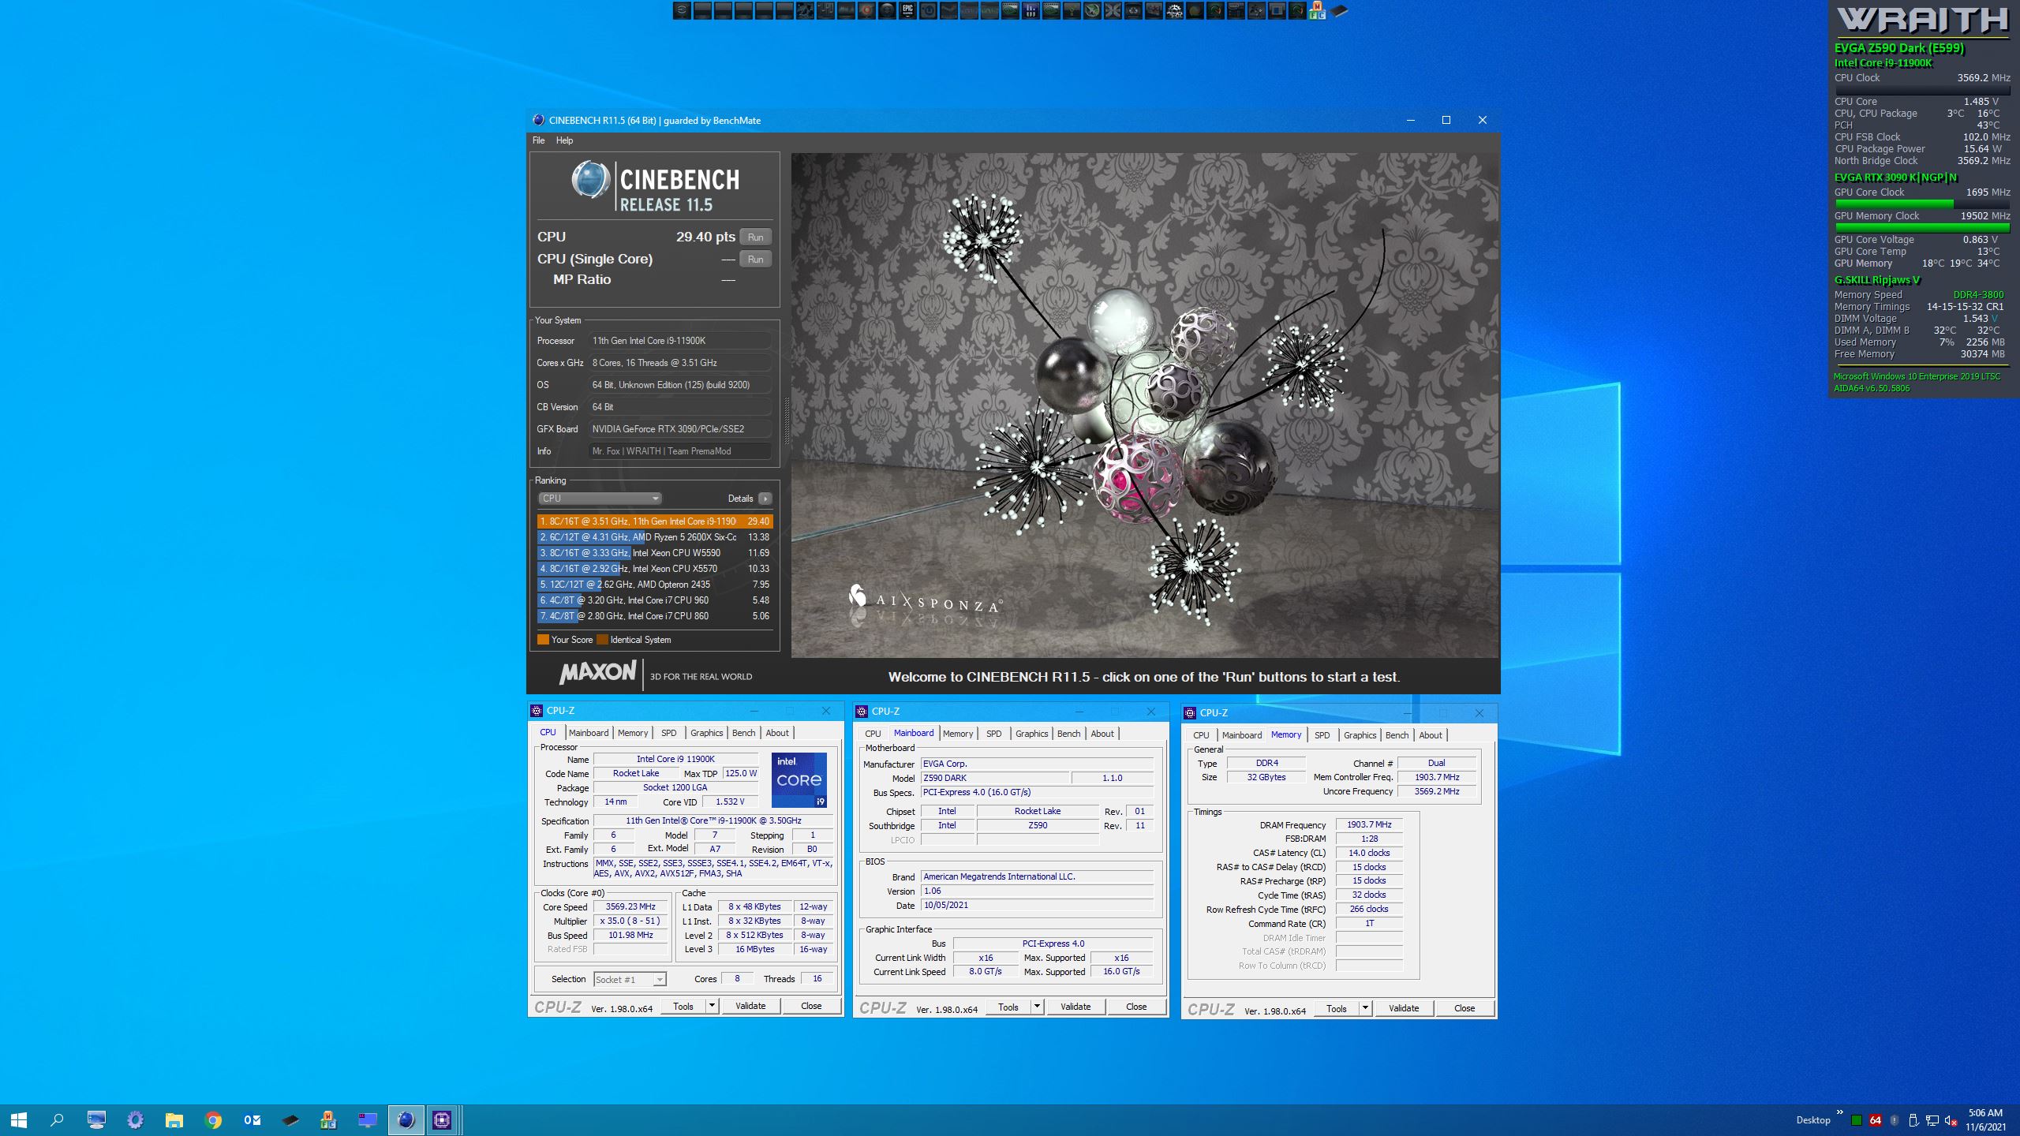Open the Cinebench File menu
This screenshot has height=1136, width=2020.
click(538, 140)
